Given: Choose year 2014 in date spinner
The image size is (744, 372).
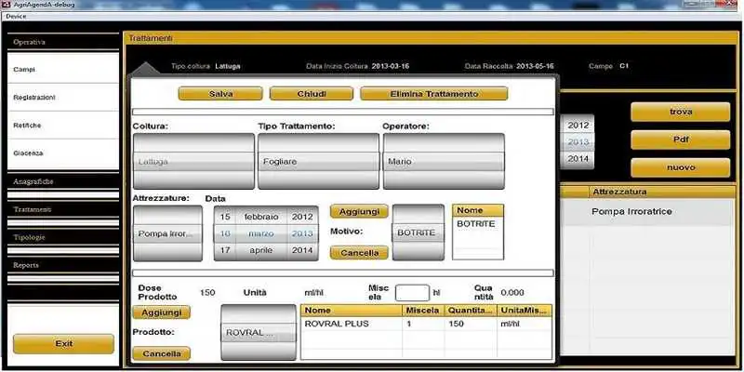Looking at the screenshot, I should point(302,251).
